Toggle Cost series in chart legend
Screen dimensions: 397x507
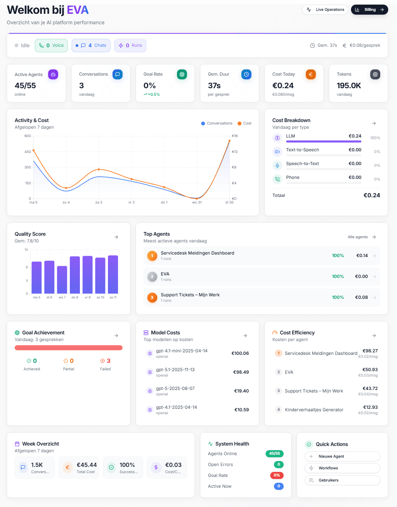[244, 123]
